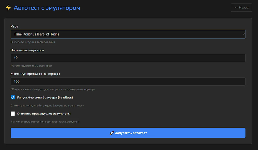258x150 pixels.
Task: Open the Игра dropdown list
Action: [128, 34]
